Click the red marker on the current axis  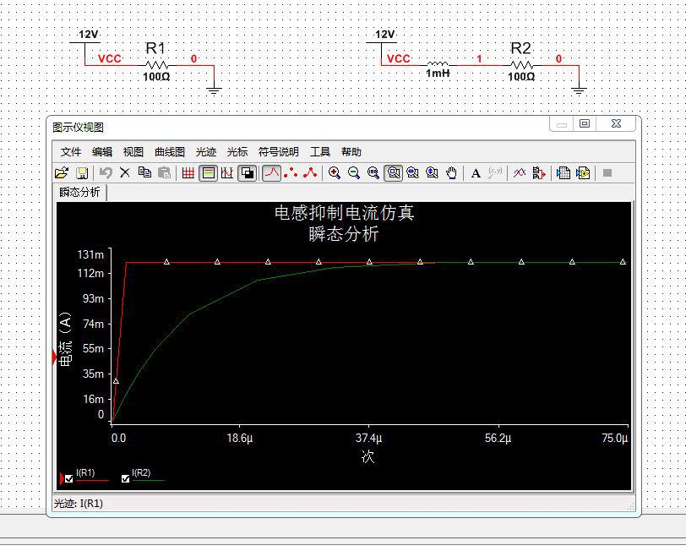tap(55, 358)
